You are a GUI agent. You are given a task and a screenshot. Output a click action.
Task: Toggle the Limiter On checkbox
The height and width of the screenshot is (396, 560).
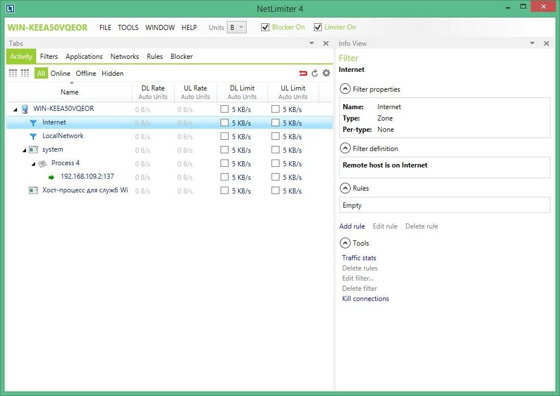pyautogui.click(x=318, y=27)
